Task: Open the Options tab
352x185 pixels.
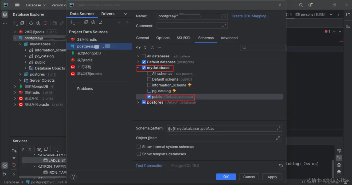Action: [x=163, y=38]
